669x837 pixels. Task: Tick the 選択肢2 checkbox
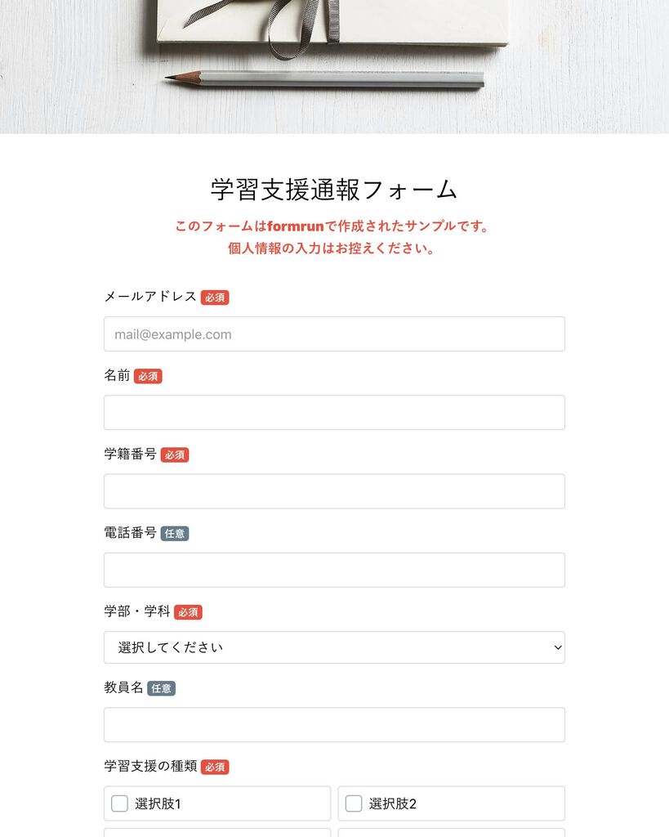point(354,803)
